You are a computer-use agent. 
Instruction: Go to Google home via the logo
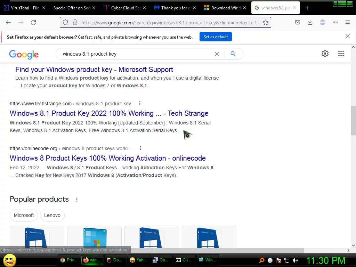click(x=24, y=55)
